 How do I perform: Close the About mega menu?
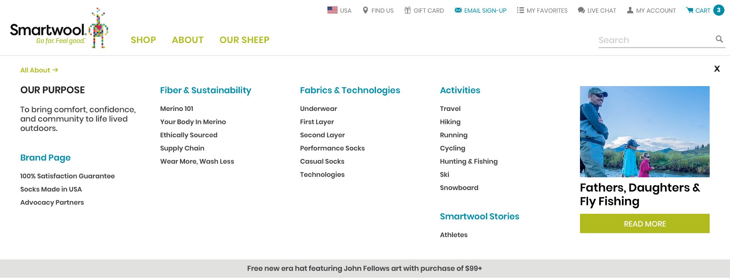click(717, 69)
